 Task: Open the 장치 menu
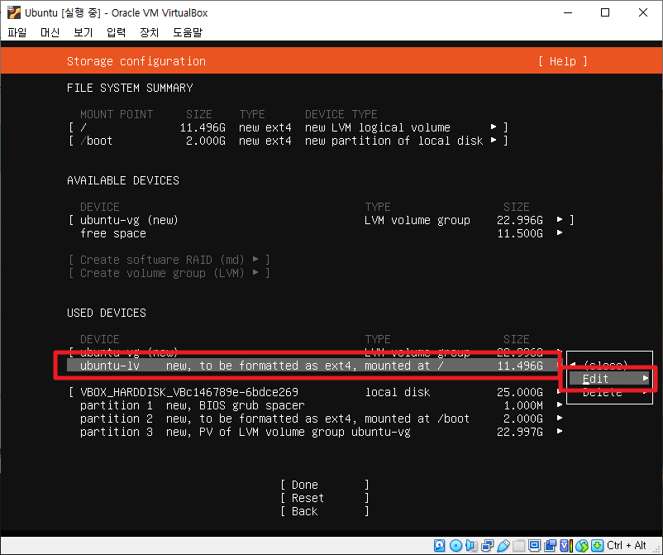point(150,32)
